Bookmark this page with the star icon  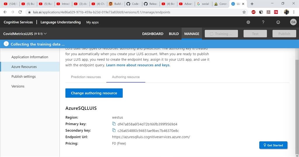coord(244,12)
